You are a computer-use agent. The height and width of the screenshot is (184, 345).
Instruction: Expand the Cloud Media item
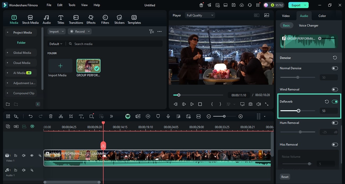click(7, 63)
